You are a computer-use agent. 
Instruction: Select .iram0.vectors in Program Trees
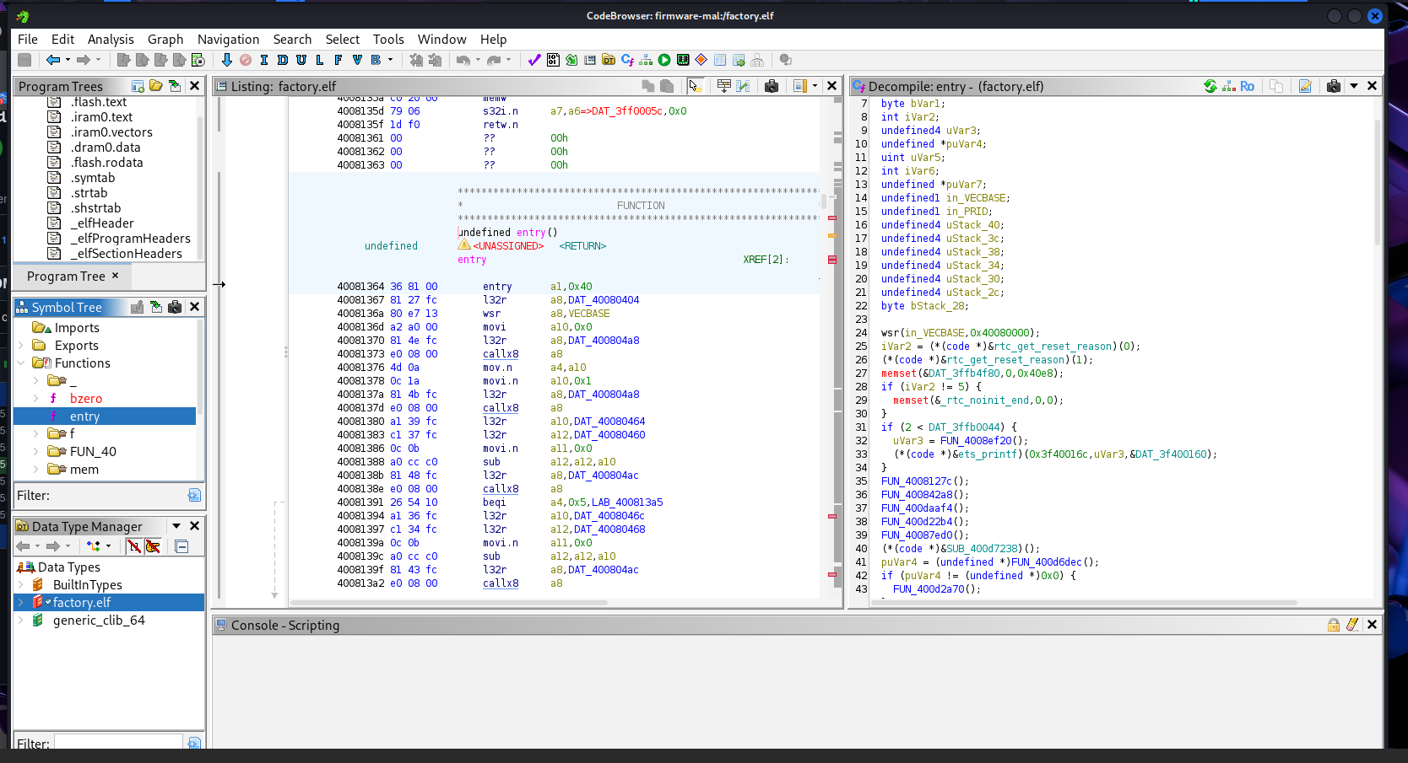point(111,132)
